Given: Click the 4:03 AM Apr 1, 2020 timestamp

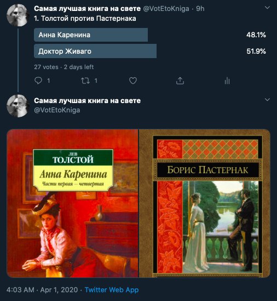Looking at the screenshot, I should pyautogui.click(x=42, y=289).
